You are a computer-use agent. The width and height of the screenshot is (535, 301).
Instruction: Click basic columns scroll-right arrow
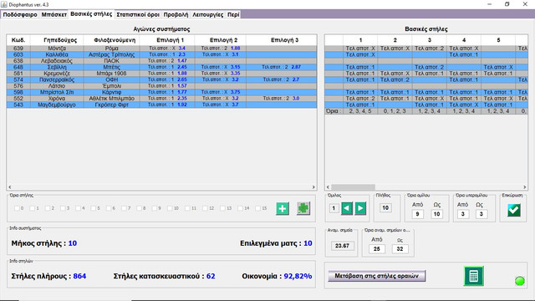[x=525, y=187]
